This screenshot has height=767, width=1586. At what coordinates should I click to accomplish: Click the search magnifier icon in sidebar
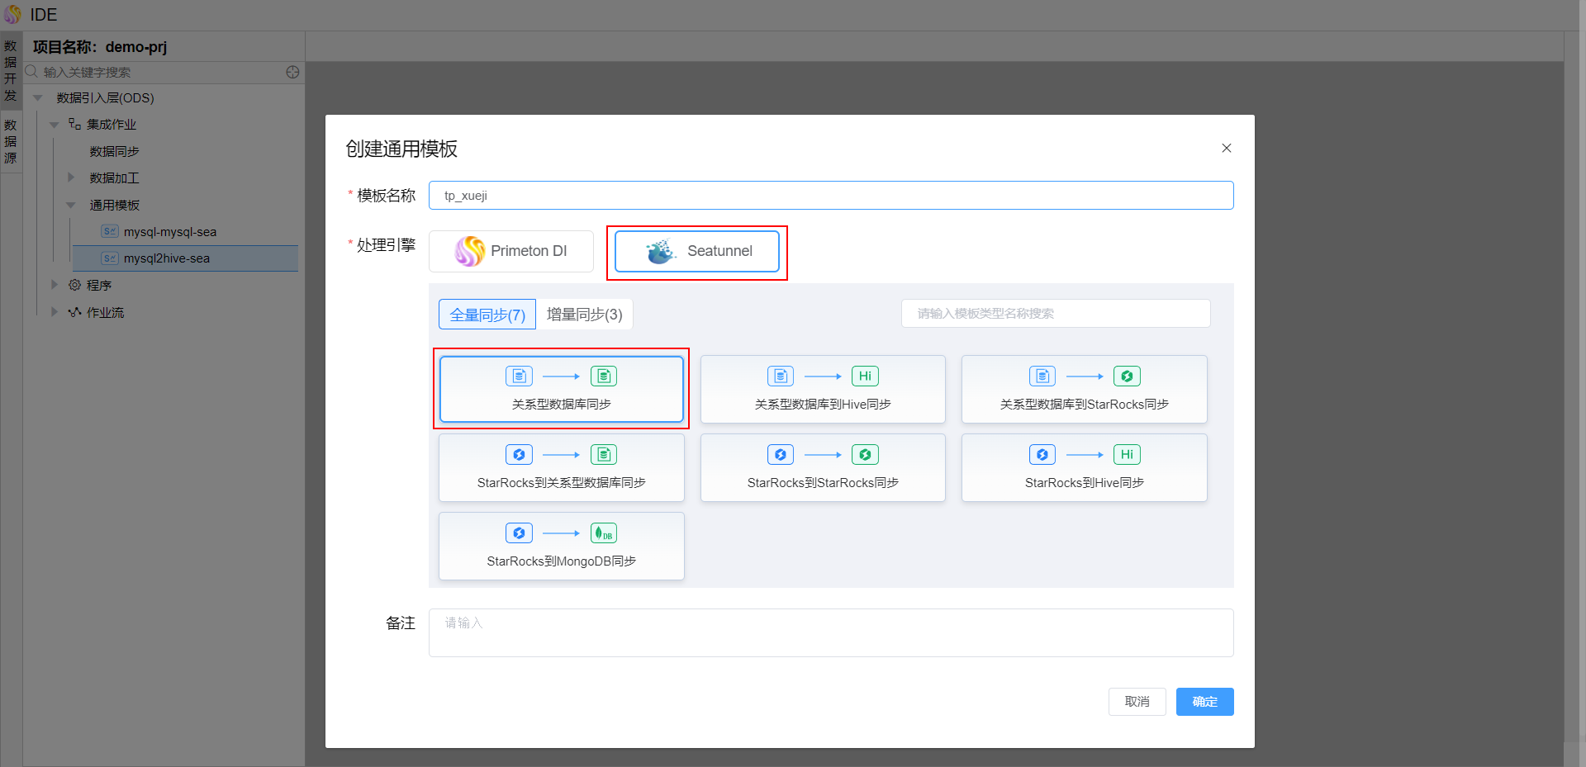[31, 72]
